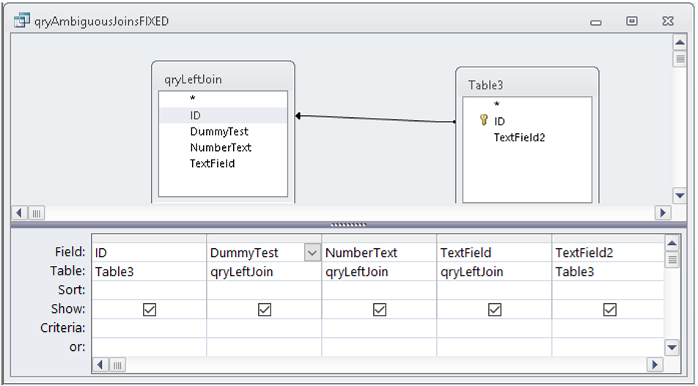Select the asterisk in Table3 field list
Image resolution: width=698 pixels, height=386 pixels.
click(x=497, y=105)
